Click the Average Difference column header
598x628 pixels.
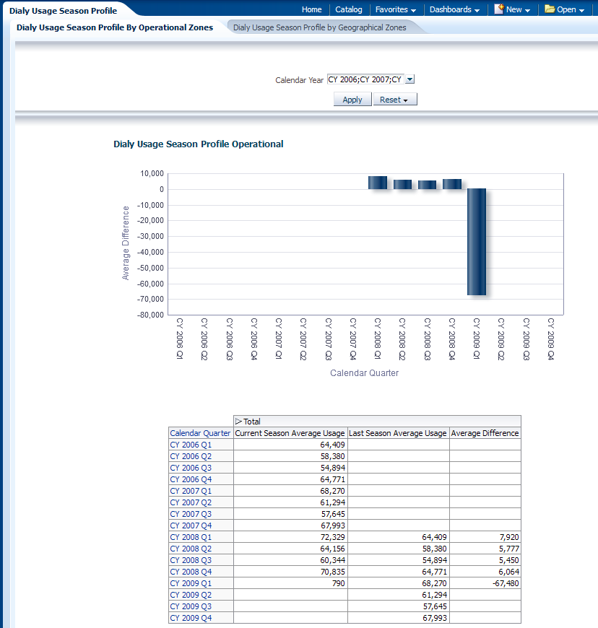[485, 433]
